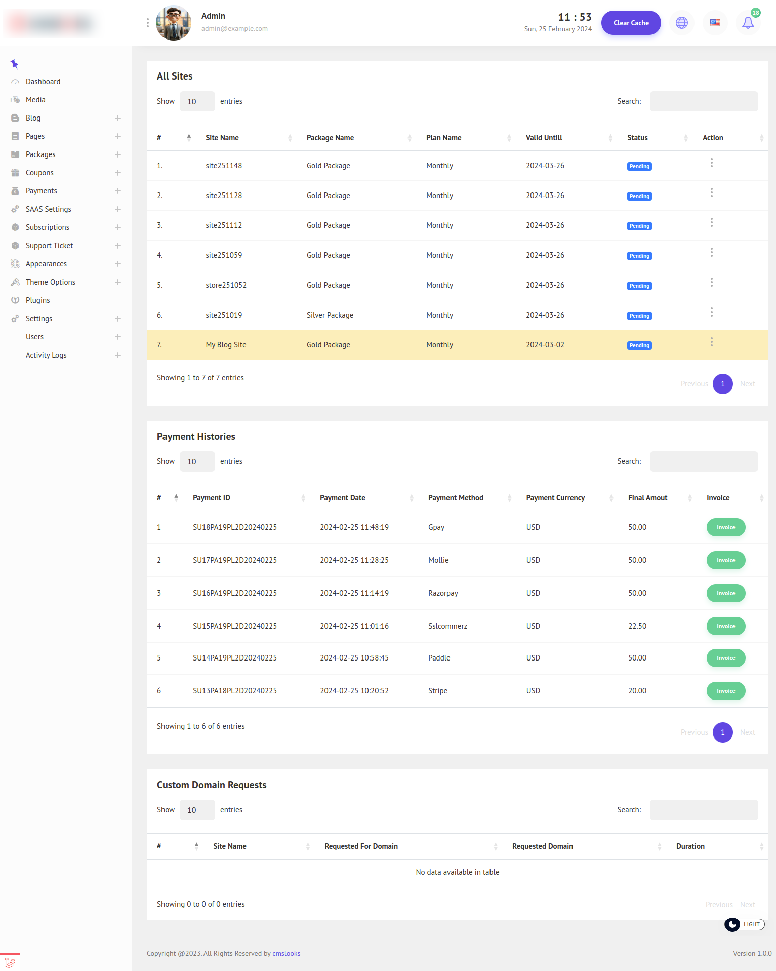The image size is (776, 971).
Task: Click the Payment Histories search field
Action: point(703,461)
